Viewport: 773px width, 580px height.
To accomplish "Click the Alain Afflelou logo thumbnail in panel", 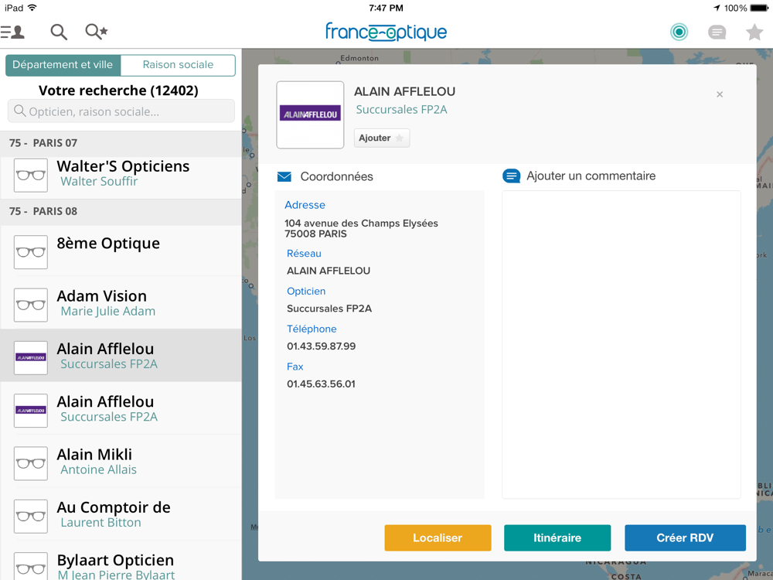I will tap(310, 115).
